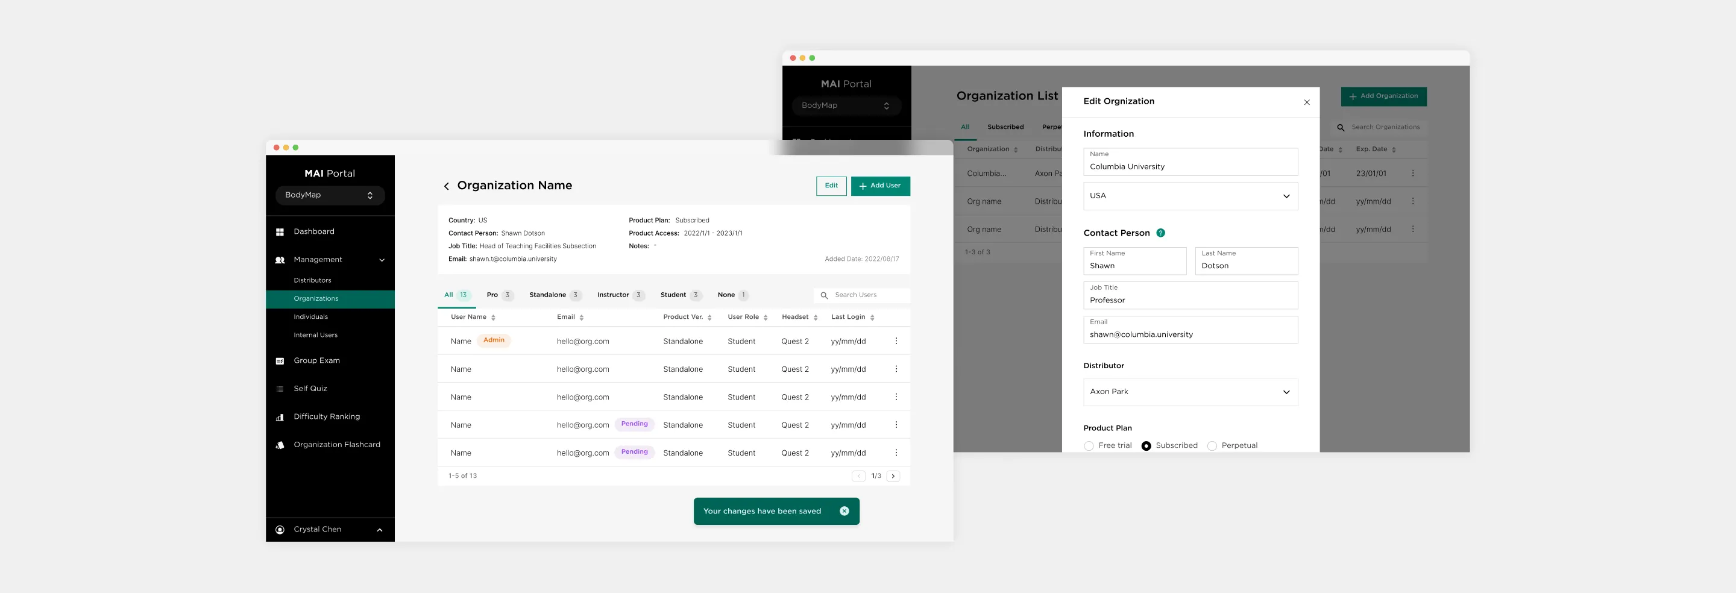This screenshot has height=593, width=1736.
Task: Click the next-page arrow below the user list
Action: (893, 475)
